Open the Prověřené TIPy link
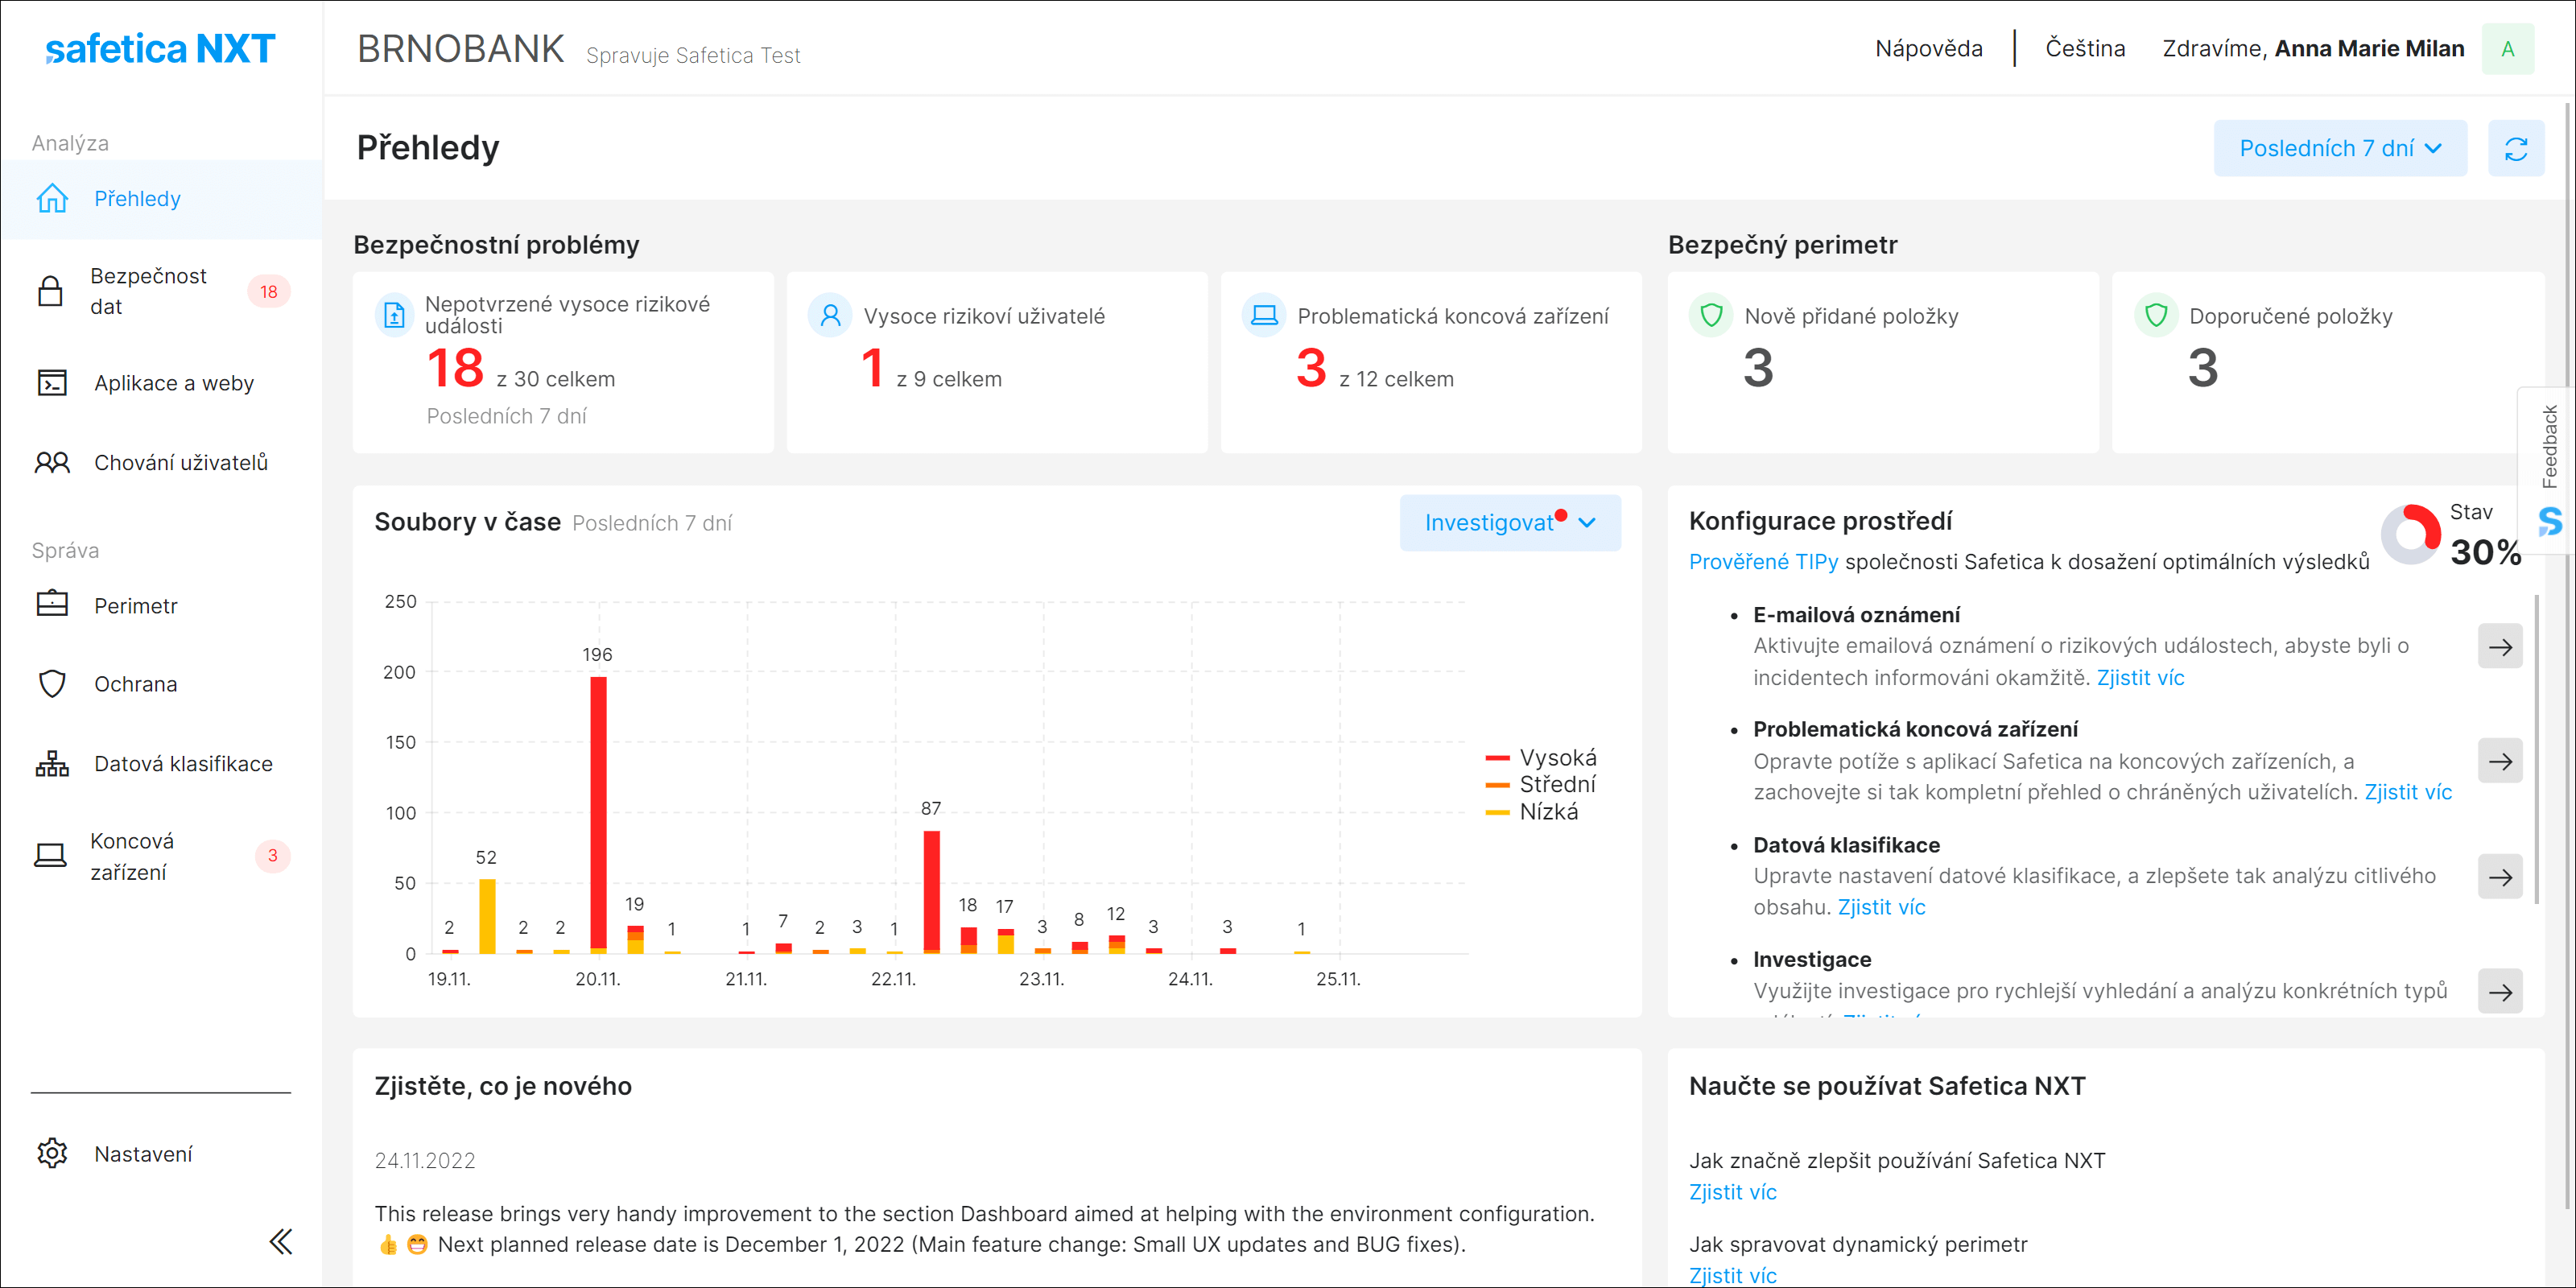Viewport: 2576px width, 1288px height. click(1763, 562)
